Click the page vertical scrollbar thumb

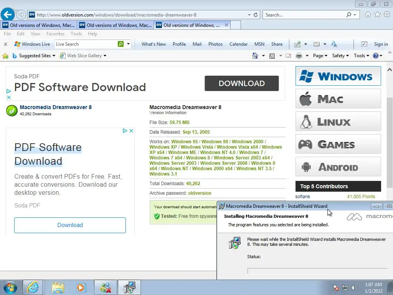click(x=390, y=143)
